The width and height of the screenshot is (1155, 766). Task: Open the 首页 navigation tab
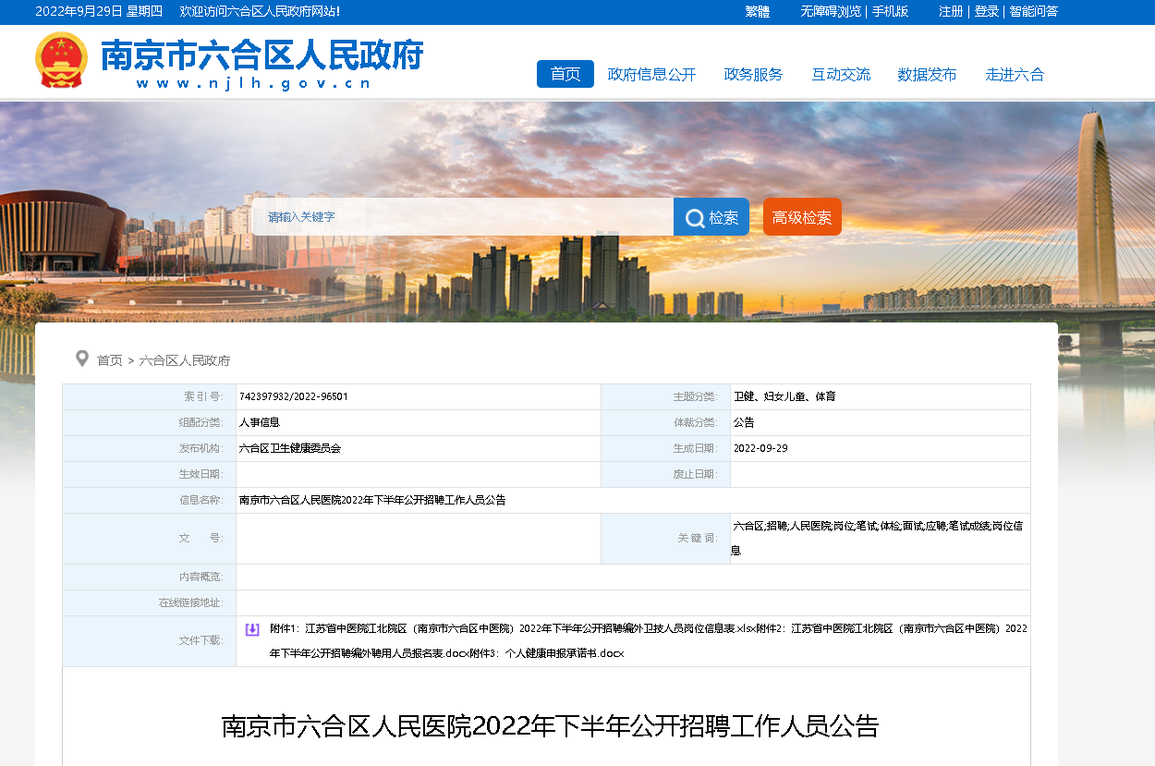565,74
